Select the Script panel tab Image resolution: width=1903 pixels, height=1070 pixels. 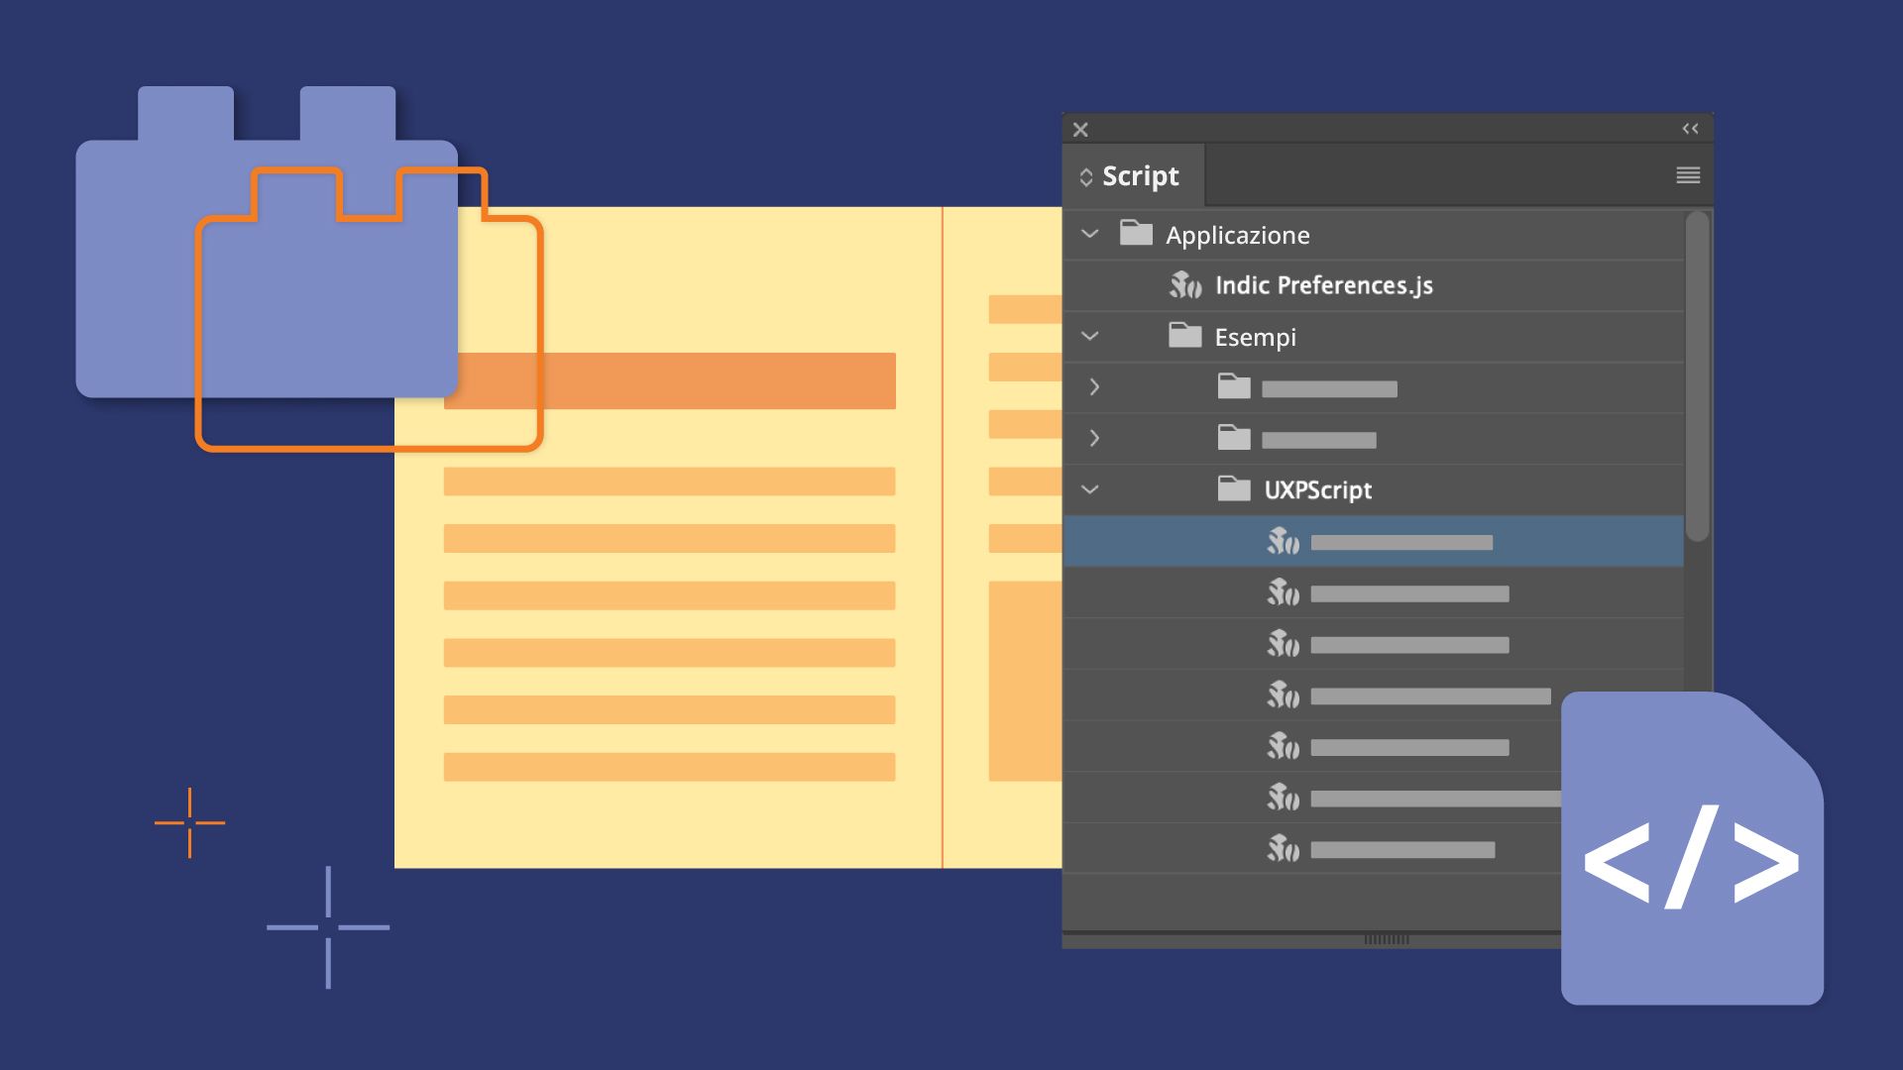tap(1140, 176)
